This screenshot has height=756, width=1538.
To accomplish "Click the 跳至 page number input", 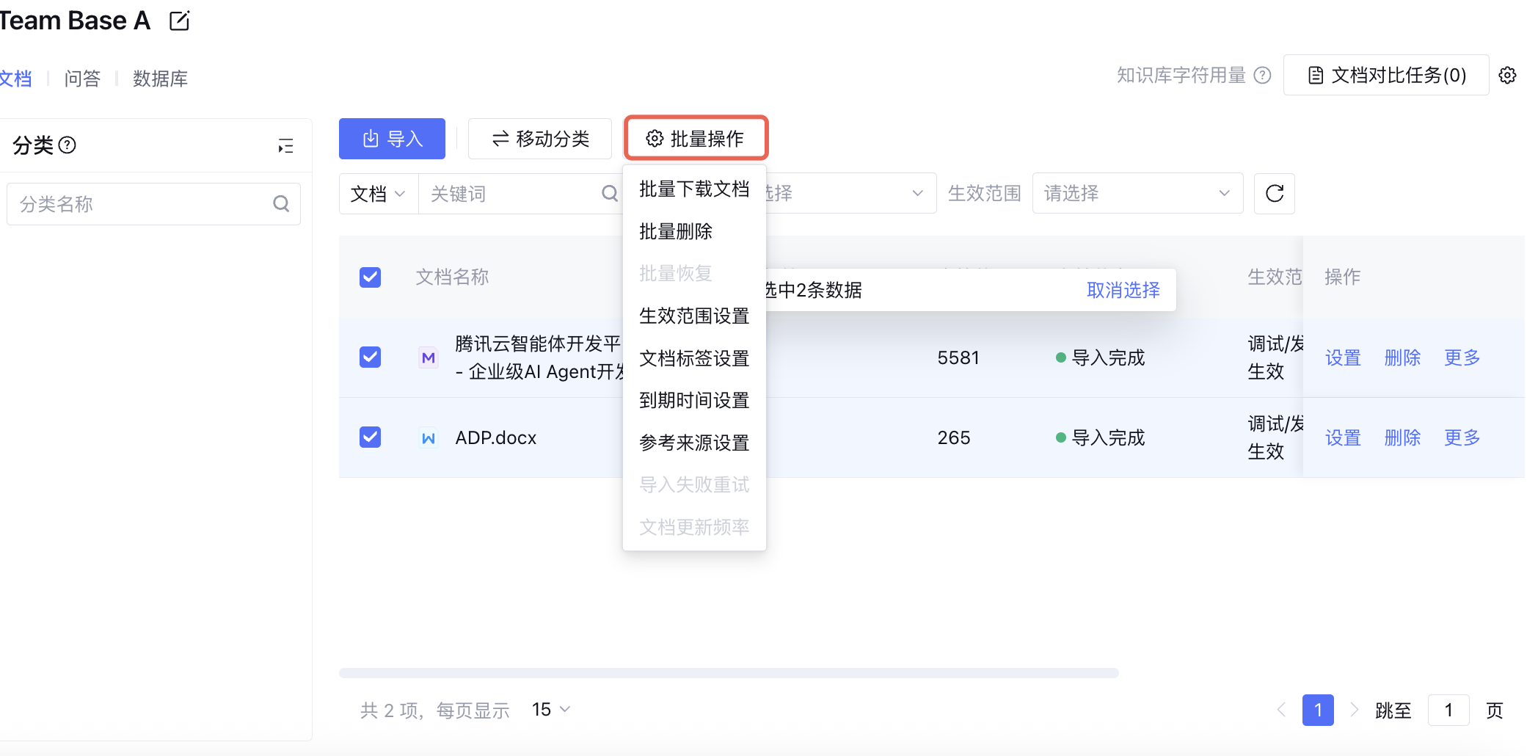I will point(1448,710).
